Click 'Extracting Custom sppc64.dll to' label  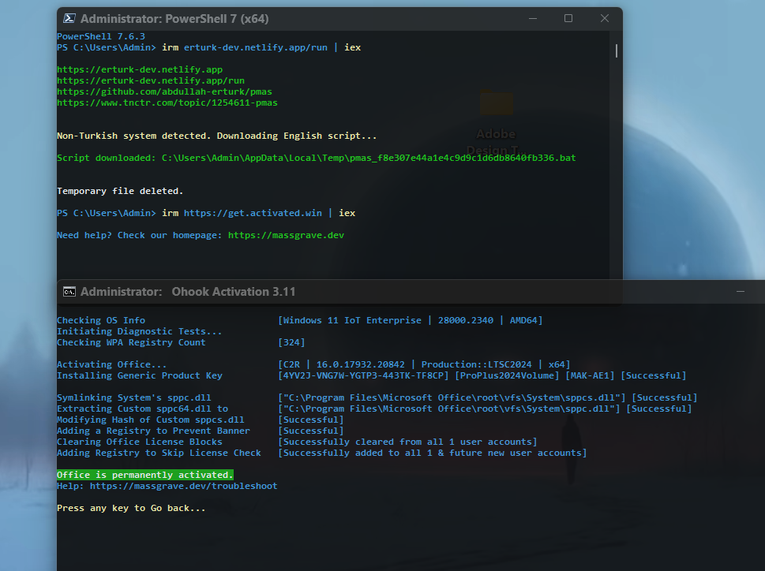click(x=142, y=409)
